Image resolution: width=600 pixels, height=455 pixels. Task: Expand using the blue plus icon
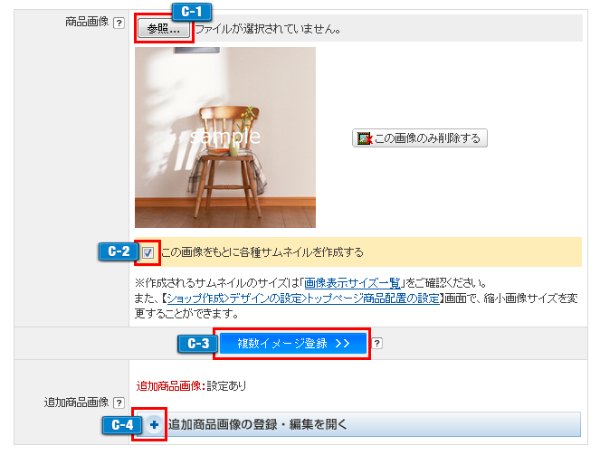click(x=154, y=425)
